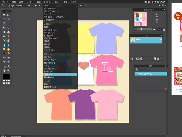This screenshot has width=182, height=137.
Task: Select the Dodge tool
Action: [x=5, y=53]
